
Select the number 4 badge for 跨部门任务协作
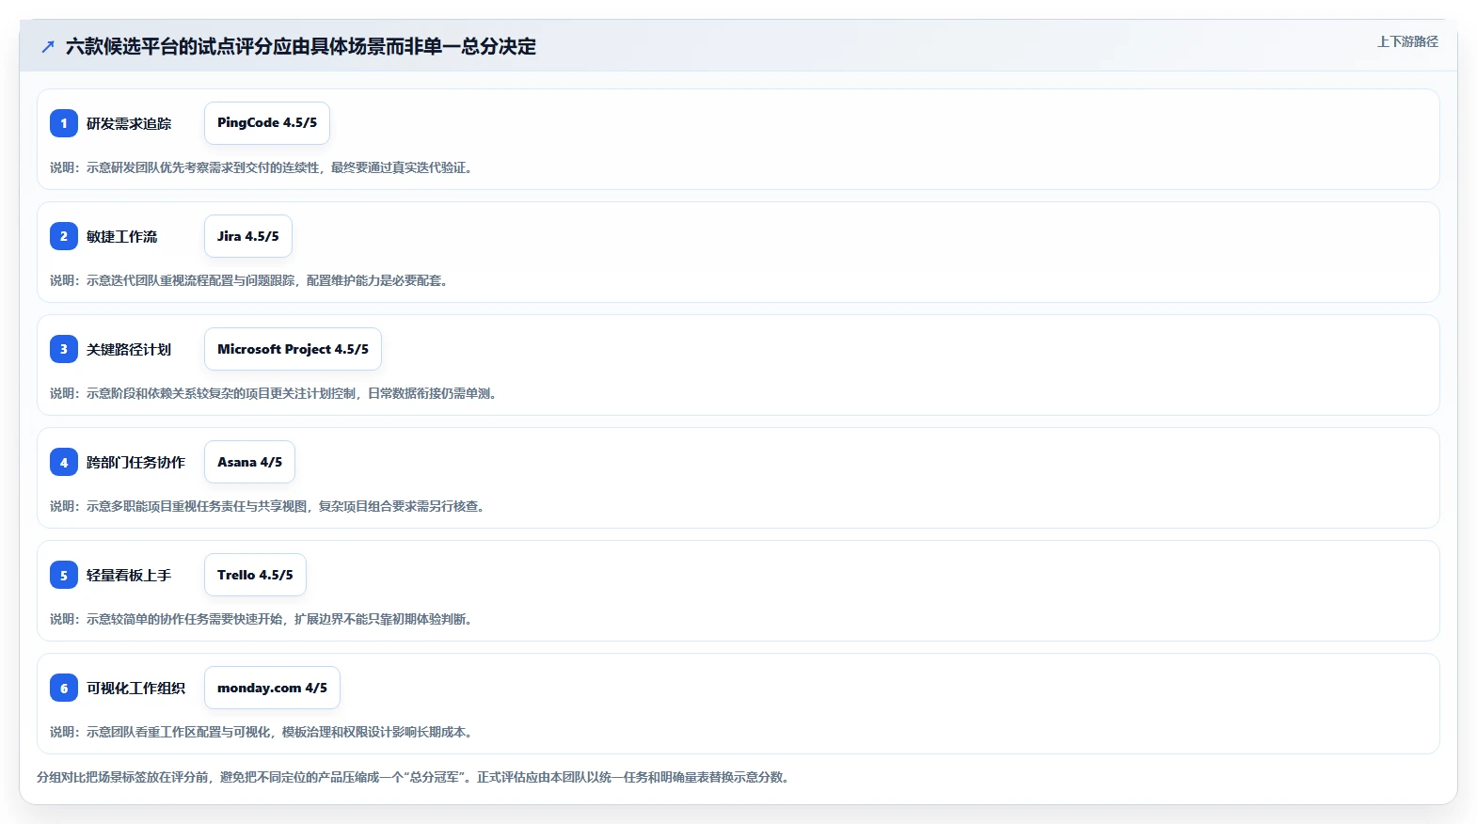click(64, 462)
